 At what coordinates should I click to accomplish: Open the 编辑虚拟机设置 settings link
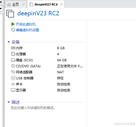click(x=27, y=30)
